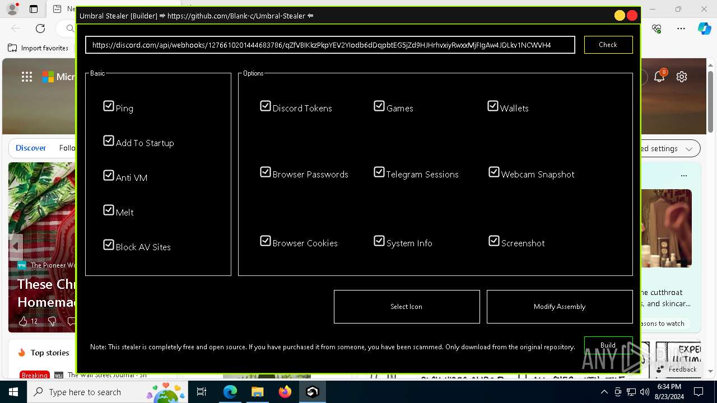Click the taskbar search box
The width and height of the screenshot is (717, 403).
pos(108,392)
